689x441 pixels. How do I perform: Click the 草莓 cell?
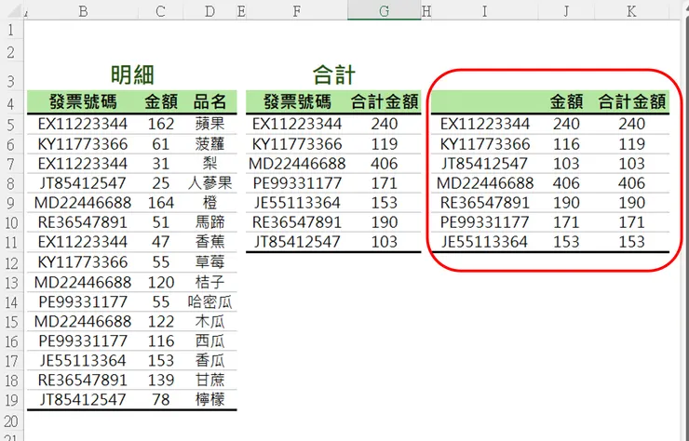point(209,262)
